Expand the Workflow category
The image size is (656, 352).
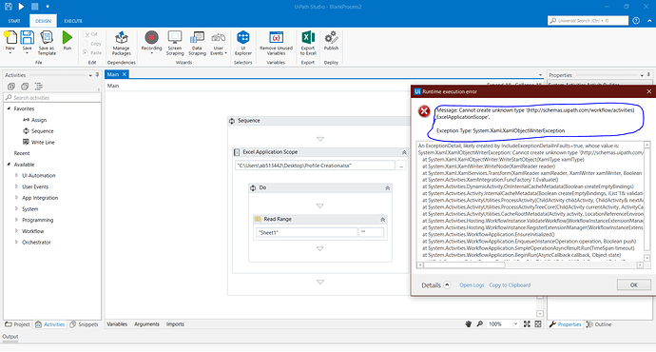(x=17, y=230)
